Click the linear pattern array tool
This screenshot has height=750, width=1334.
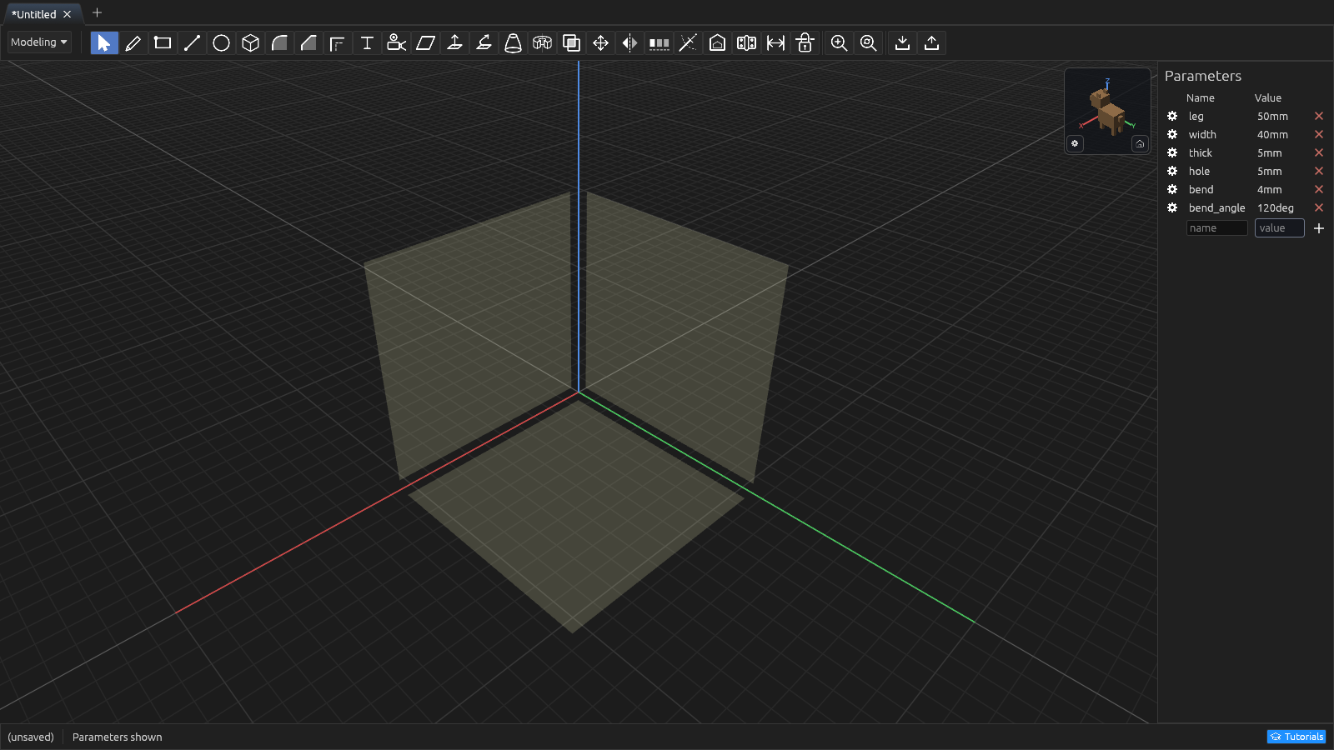[x=659, y=42]
